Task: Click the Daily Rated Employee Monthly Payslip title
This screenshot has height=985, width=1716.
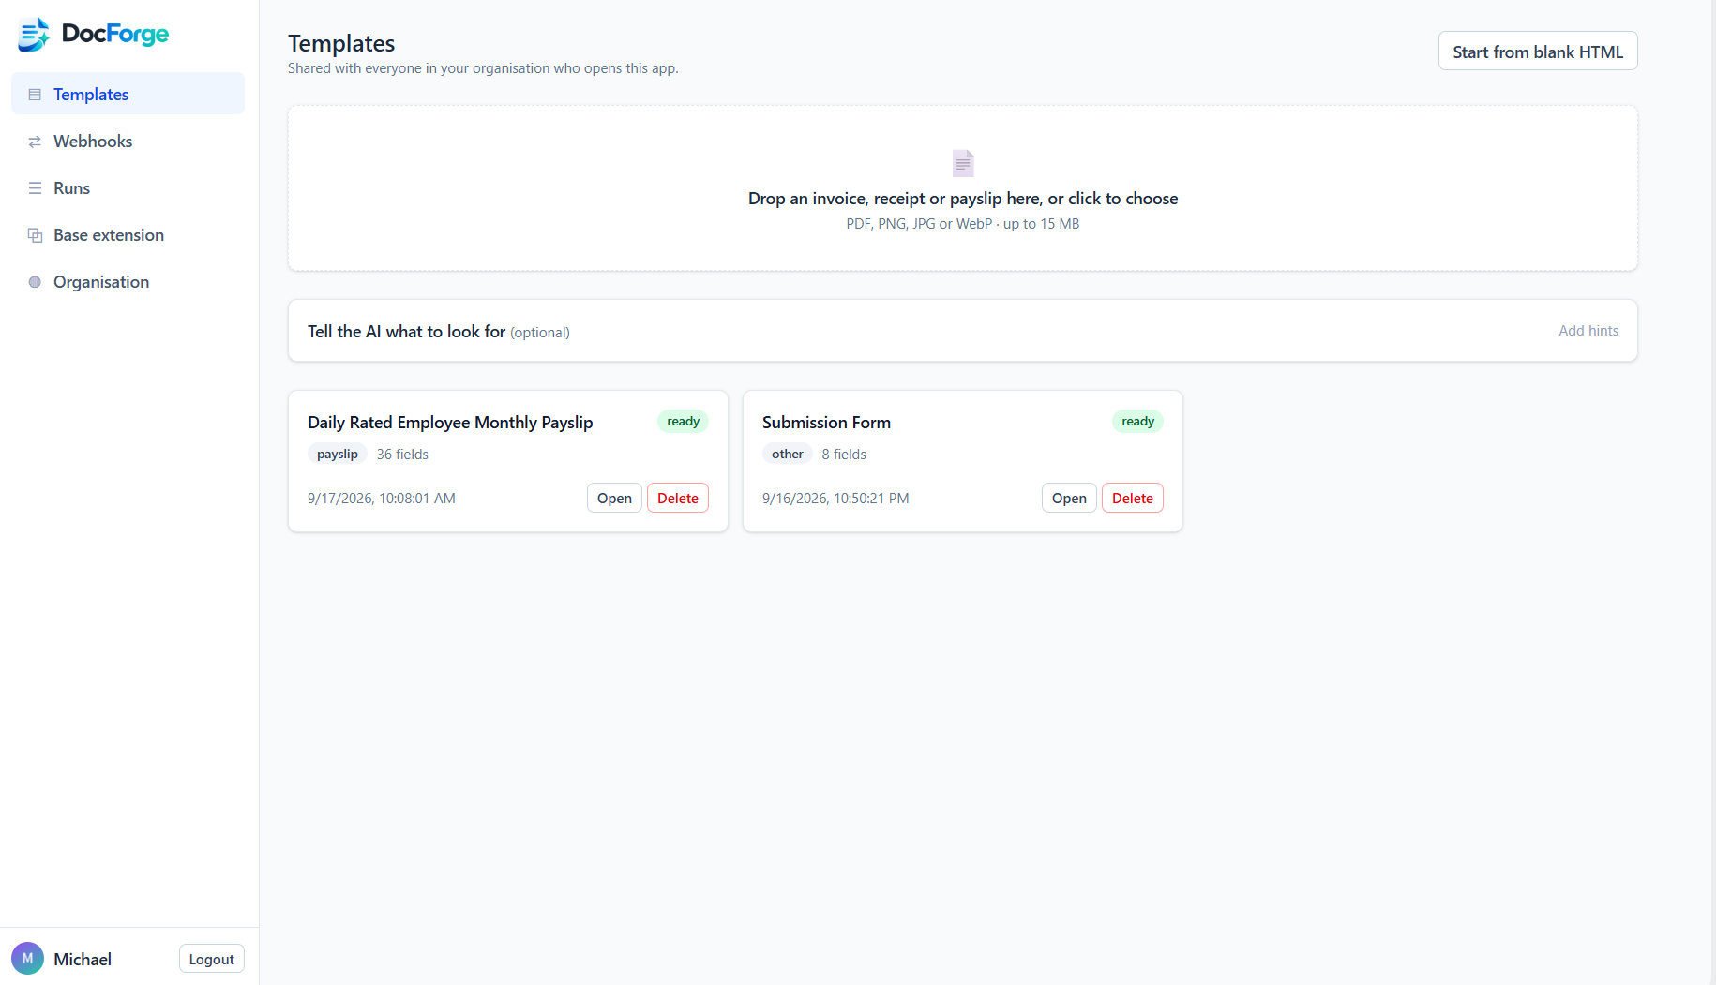Action: (x=450, y=423)
